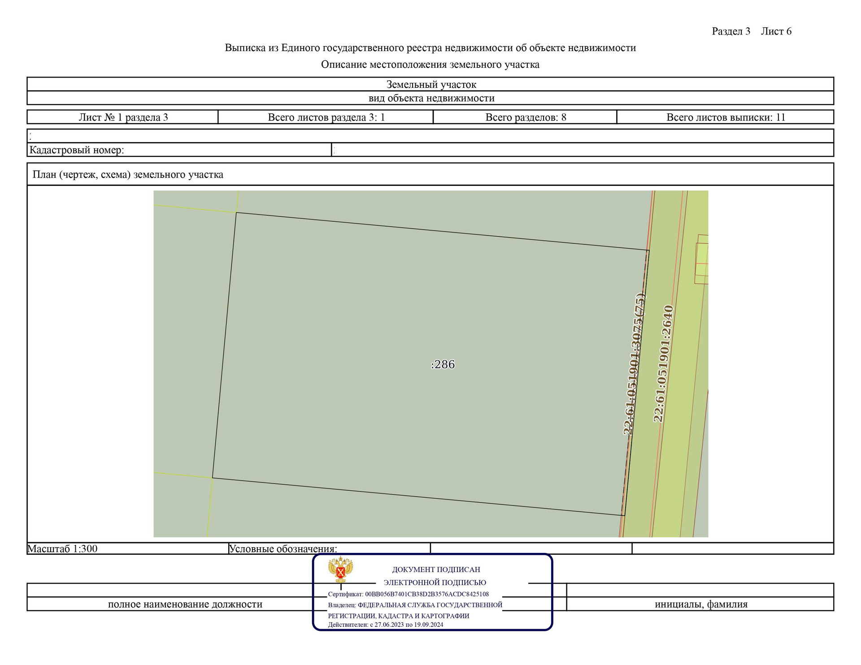Click the 'полное наименование должности' cell
861x665 pixels.
tap(185, 604)
